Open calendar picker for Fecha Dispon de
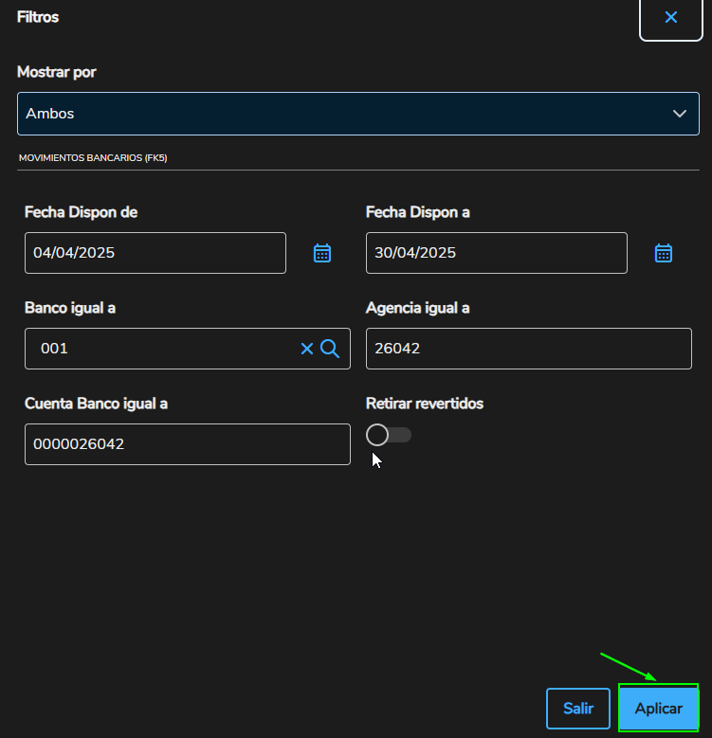The height and width of the screenshot is (738, 712). [x=322, y=253]
